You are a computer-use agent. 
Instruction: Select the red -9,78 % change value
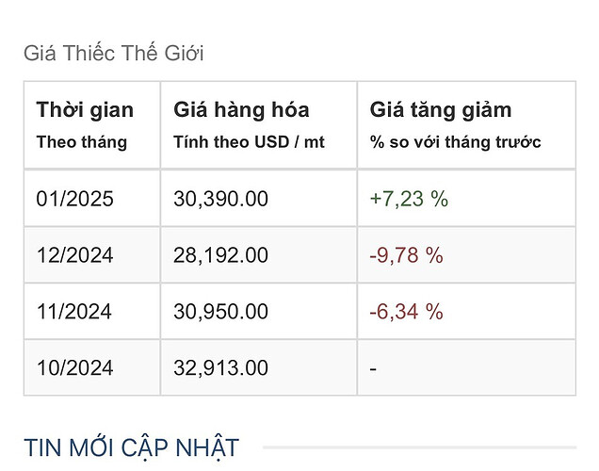pos(407,254)
